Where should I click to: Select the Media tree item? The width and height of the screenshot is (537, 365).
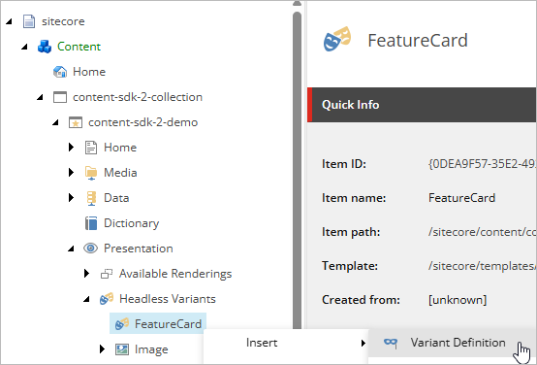120,173
